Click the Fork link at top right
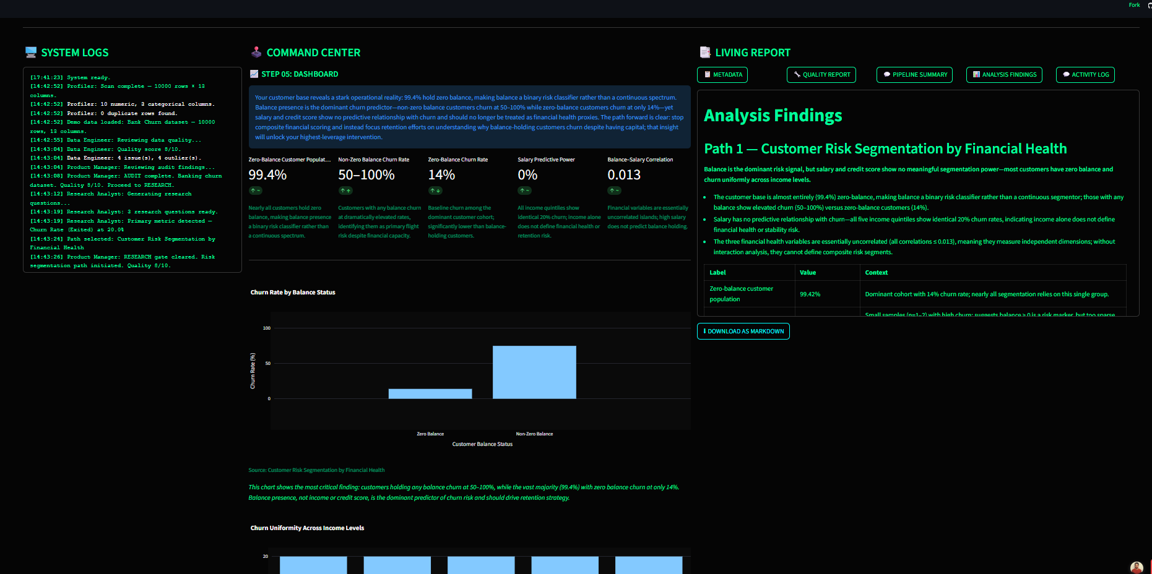Viewport: 1152px width, 574px height. 1134,5
